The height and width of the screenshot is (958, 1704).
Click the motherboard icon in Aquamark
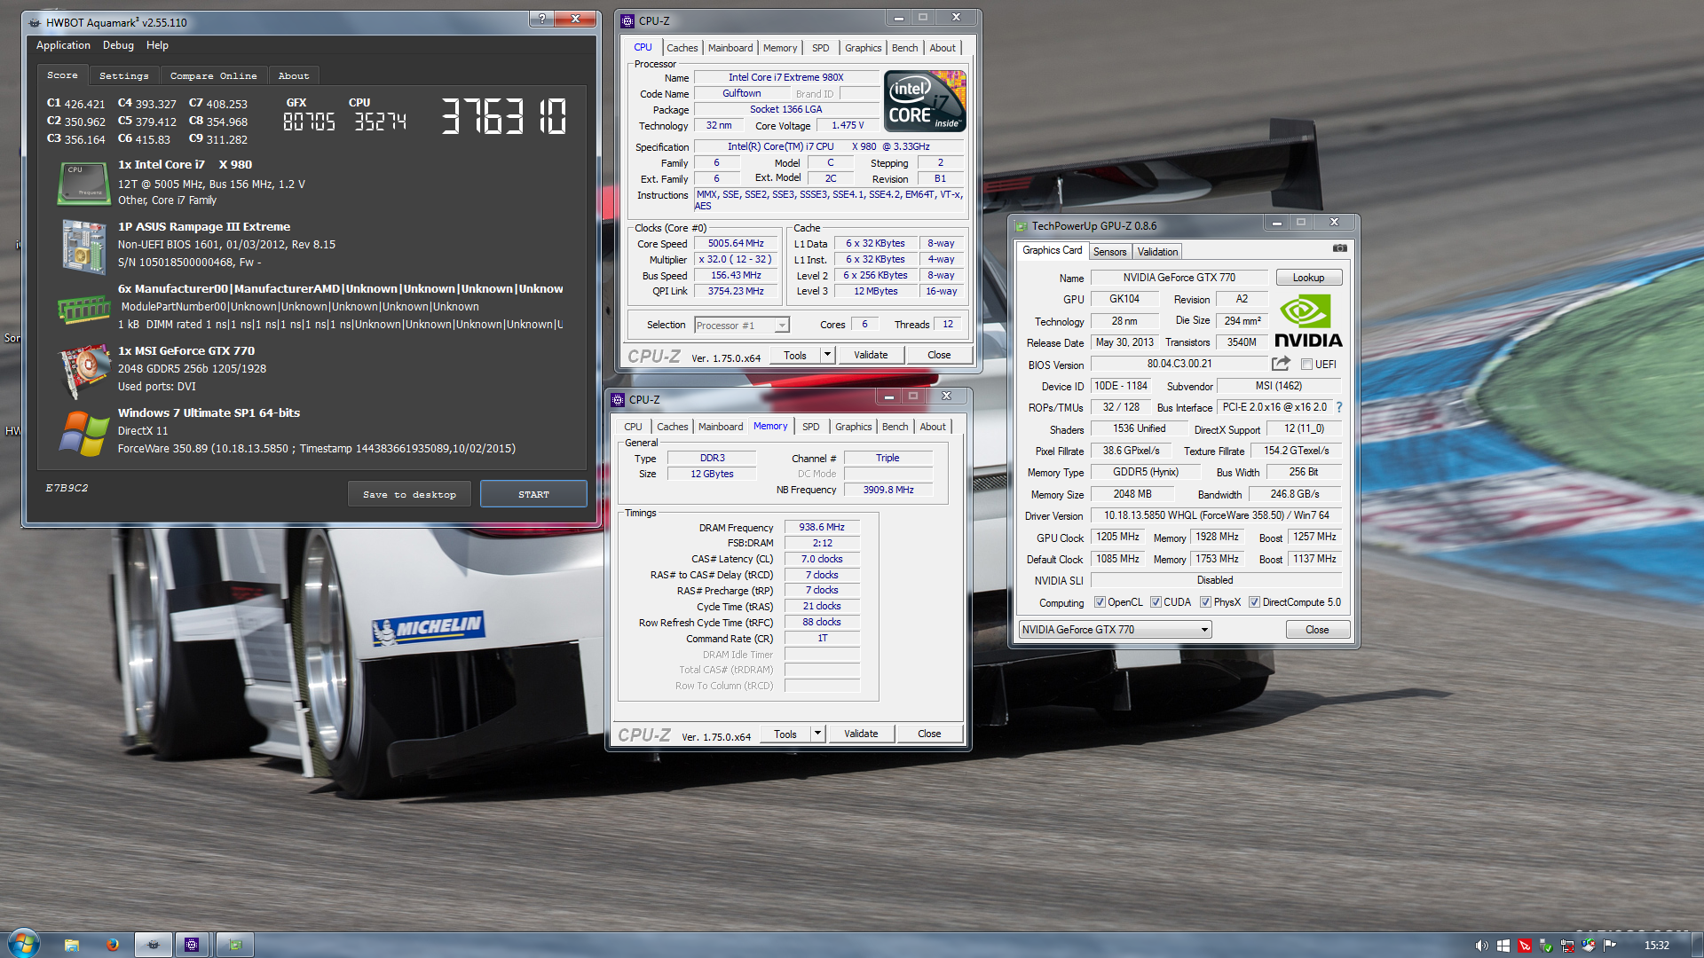point(83,246)
